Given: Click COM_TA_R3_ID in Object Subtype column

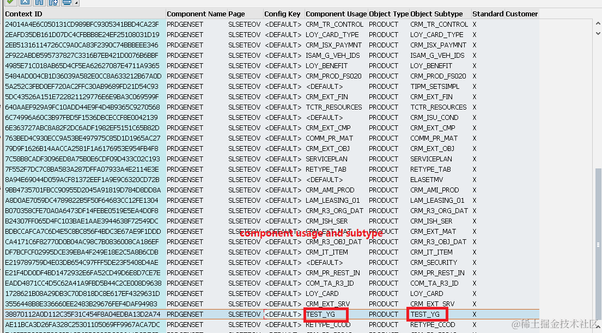Looking at the screenshot, I should [x=434, y=283].
